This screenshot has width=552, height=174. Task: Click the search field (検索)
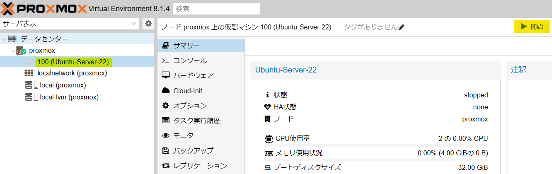tap(216, 9)
